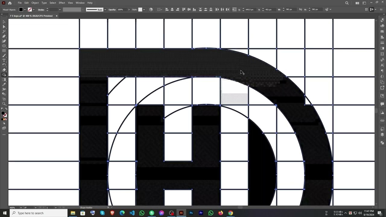The height and width of the screenshot is (217, 386).
Task: Click the W width value field
Action: pos(290,10)
